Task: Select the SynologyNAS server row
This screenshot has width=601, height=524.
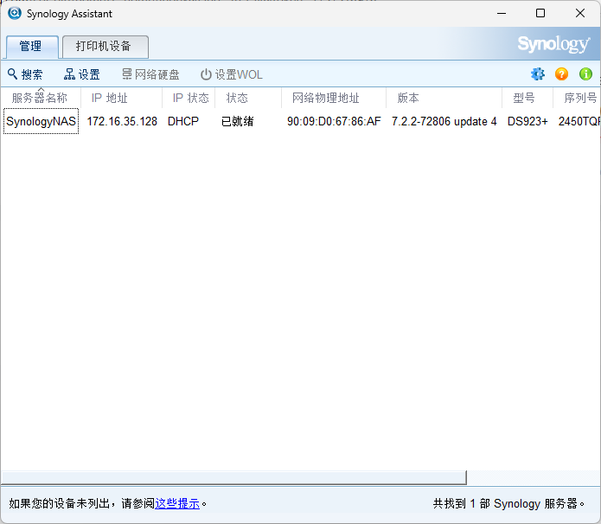Action: (41, 121)
